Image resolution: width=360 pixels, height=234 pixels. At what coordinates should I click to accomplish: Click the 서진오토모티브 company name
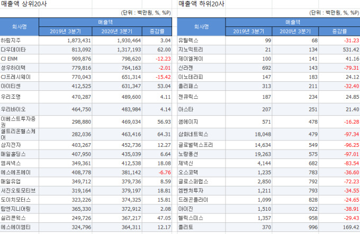[18, 191]
